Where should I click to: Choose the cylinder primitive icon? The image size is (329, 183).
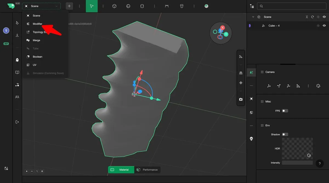tap(142, 6)
